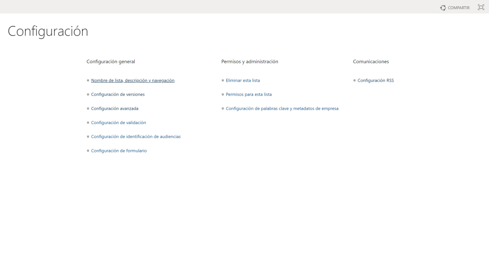Click the COMPARTIR share icon
Screen dimensions: 489x275
point(444,7)
